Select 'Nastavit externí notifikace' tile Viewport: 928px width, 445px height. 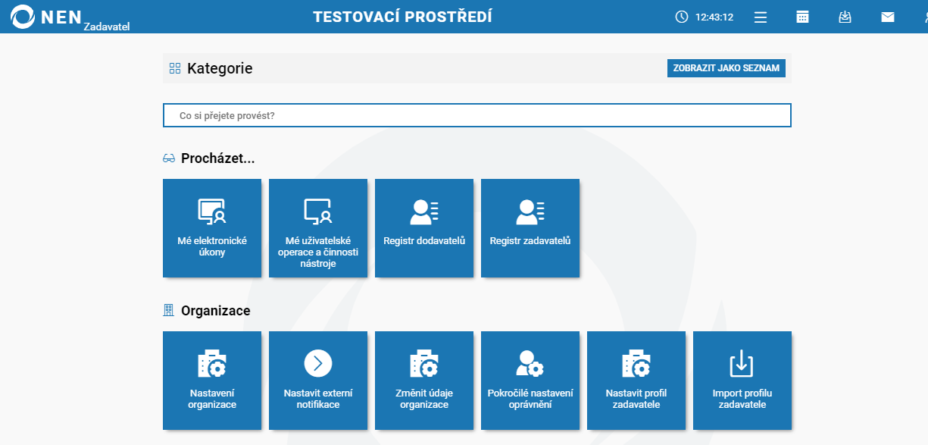[x=318, y=381]
